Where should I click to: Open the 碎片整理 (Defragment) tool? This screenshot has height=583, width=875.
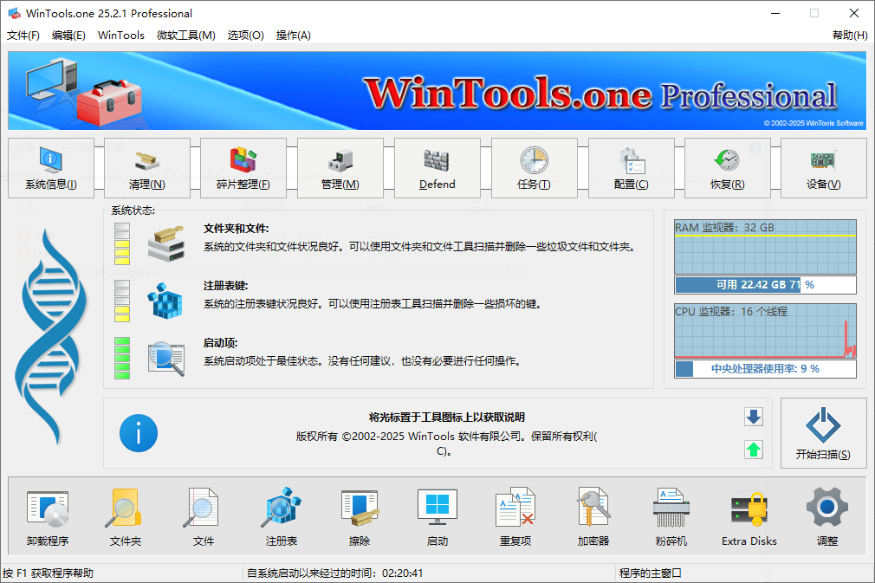point(243,168)
